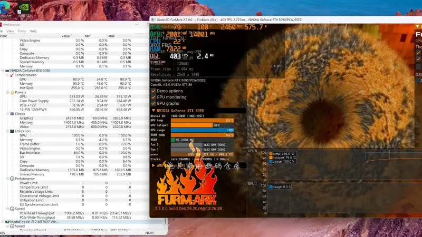Select the Hot Spot temperature row

pyautogui.click(x=75, y=88)
